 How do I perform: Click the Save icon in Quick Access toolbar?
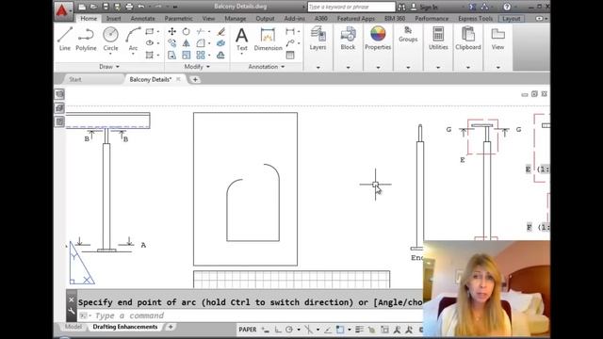click(x=106, y=7)
